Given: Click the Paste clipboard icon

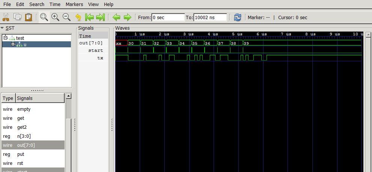Looking at the screenshot, I should (x=29, y=17).
